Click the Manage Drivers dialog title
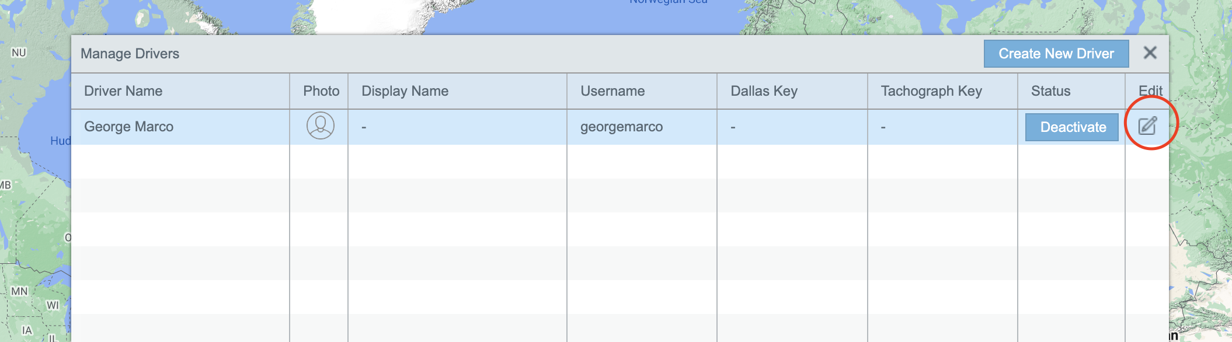 [130, 54]
